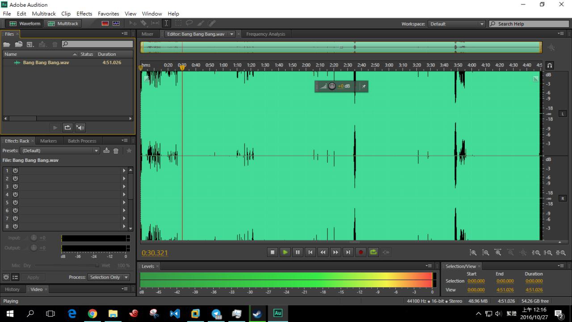Screen dimensions: 572x322
Task: Expand the effect list for slot 4
Action: (124, 194)
